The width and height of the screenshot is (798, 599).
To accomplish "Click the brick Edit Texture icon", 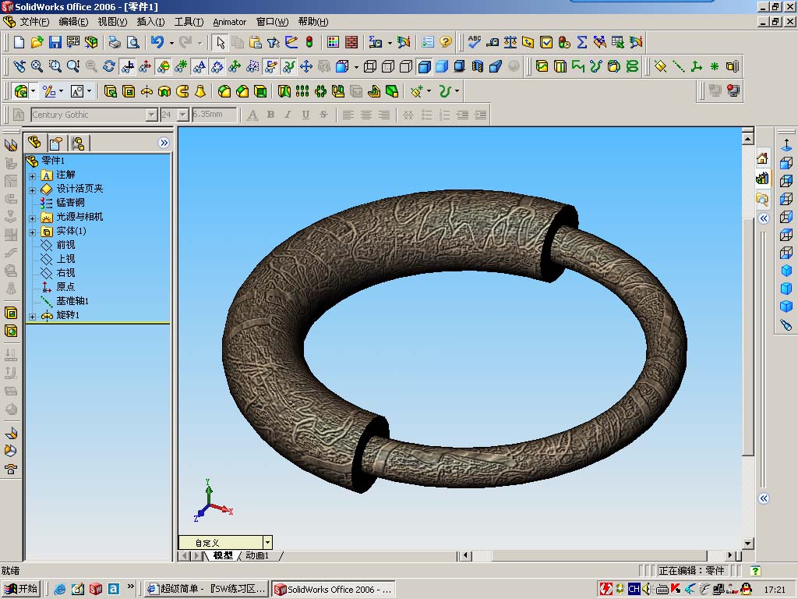I will click(x=351, y=42).
